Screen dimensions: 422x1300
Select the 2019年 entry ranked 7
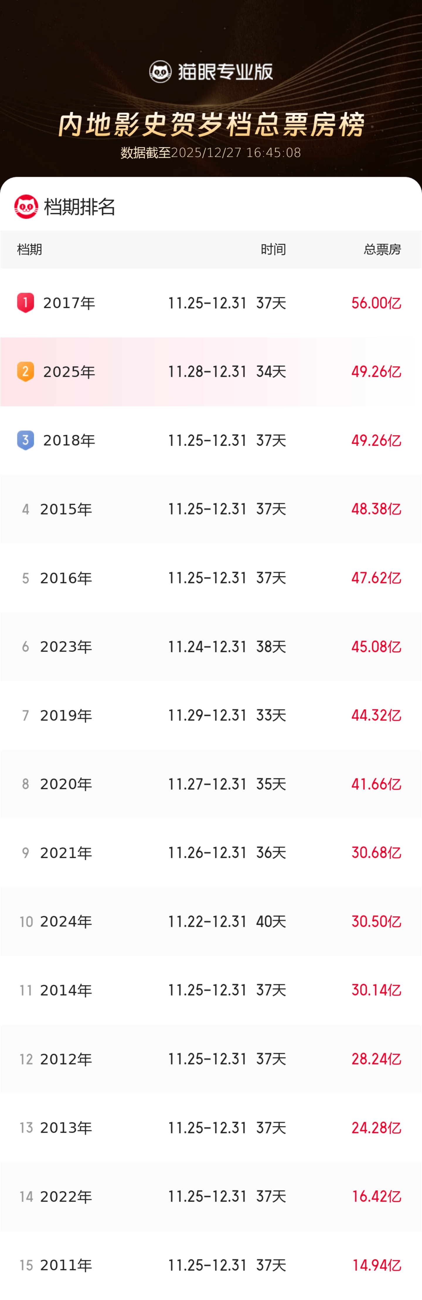point(66,715)
